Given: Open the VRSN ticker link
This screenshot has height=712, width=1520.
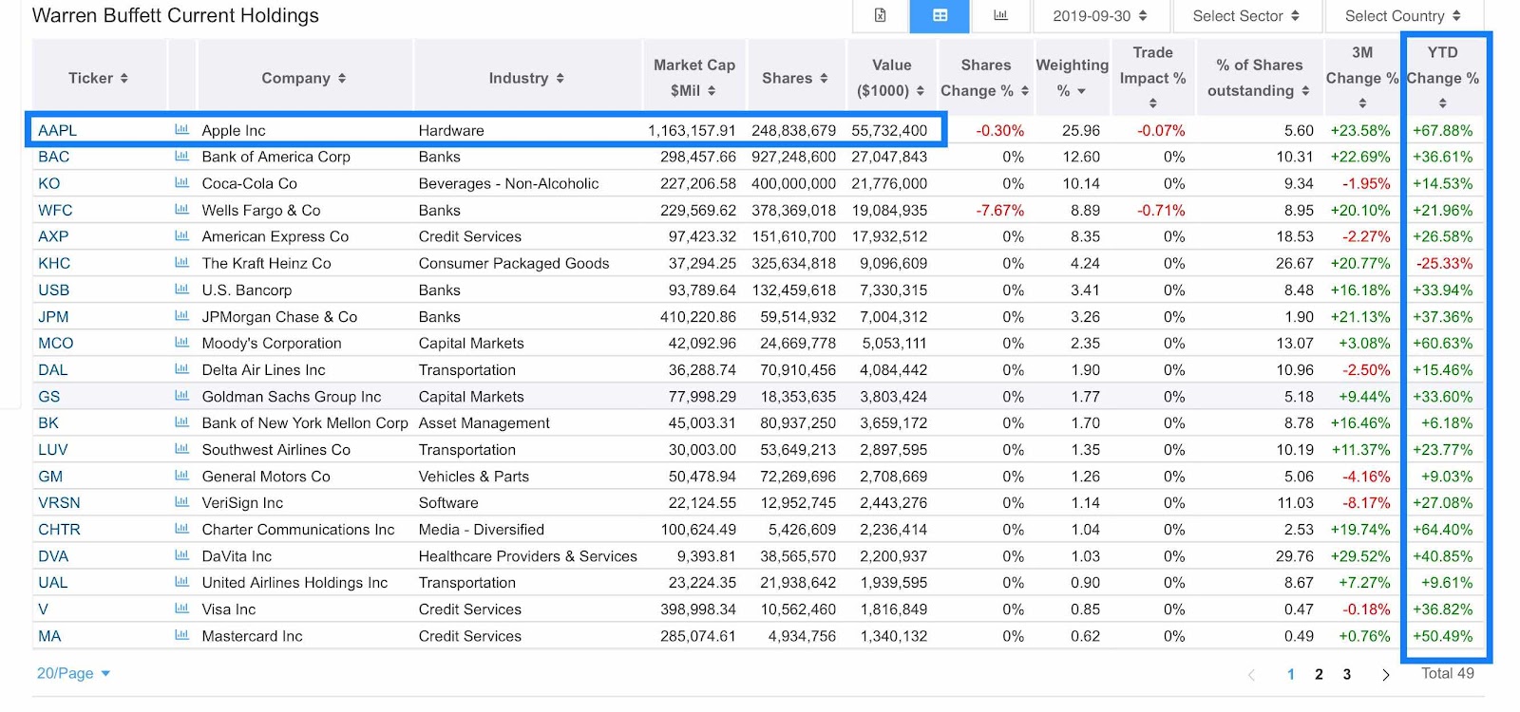Looking at the screenshot, I should tap(59, 502).
